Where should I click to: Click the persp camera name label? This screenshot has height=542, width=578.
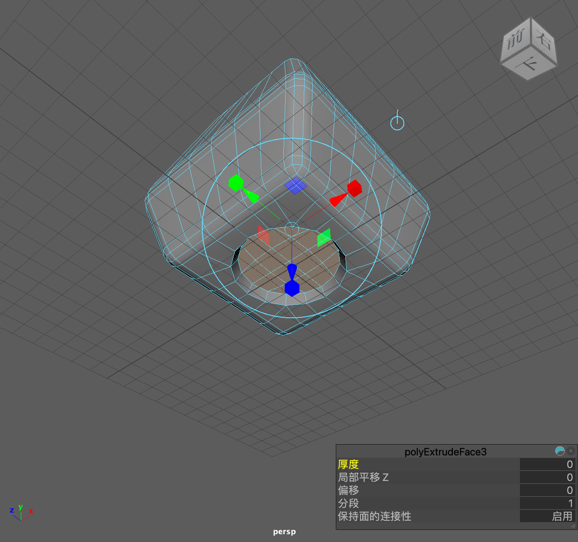[284, 532]
